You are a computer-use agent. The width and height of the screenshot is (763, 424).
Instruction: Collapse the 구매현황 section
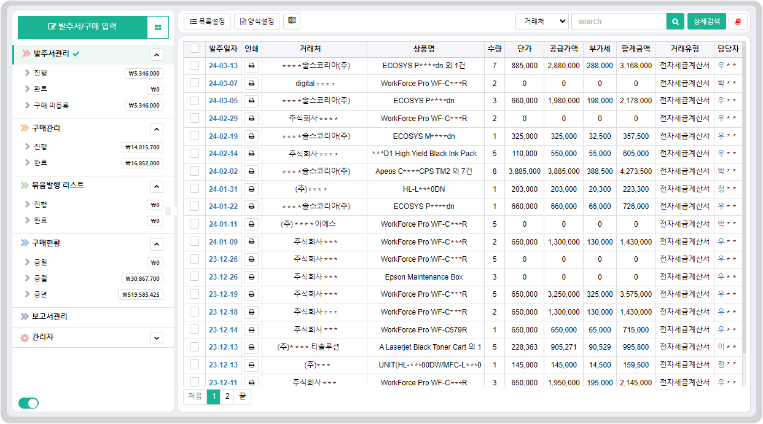tap(157, 245)
